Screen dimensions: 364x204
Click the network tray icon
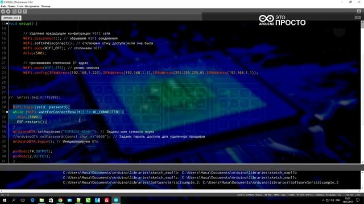pyautogui.click(x=328, y=200)
